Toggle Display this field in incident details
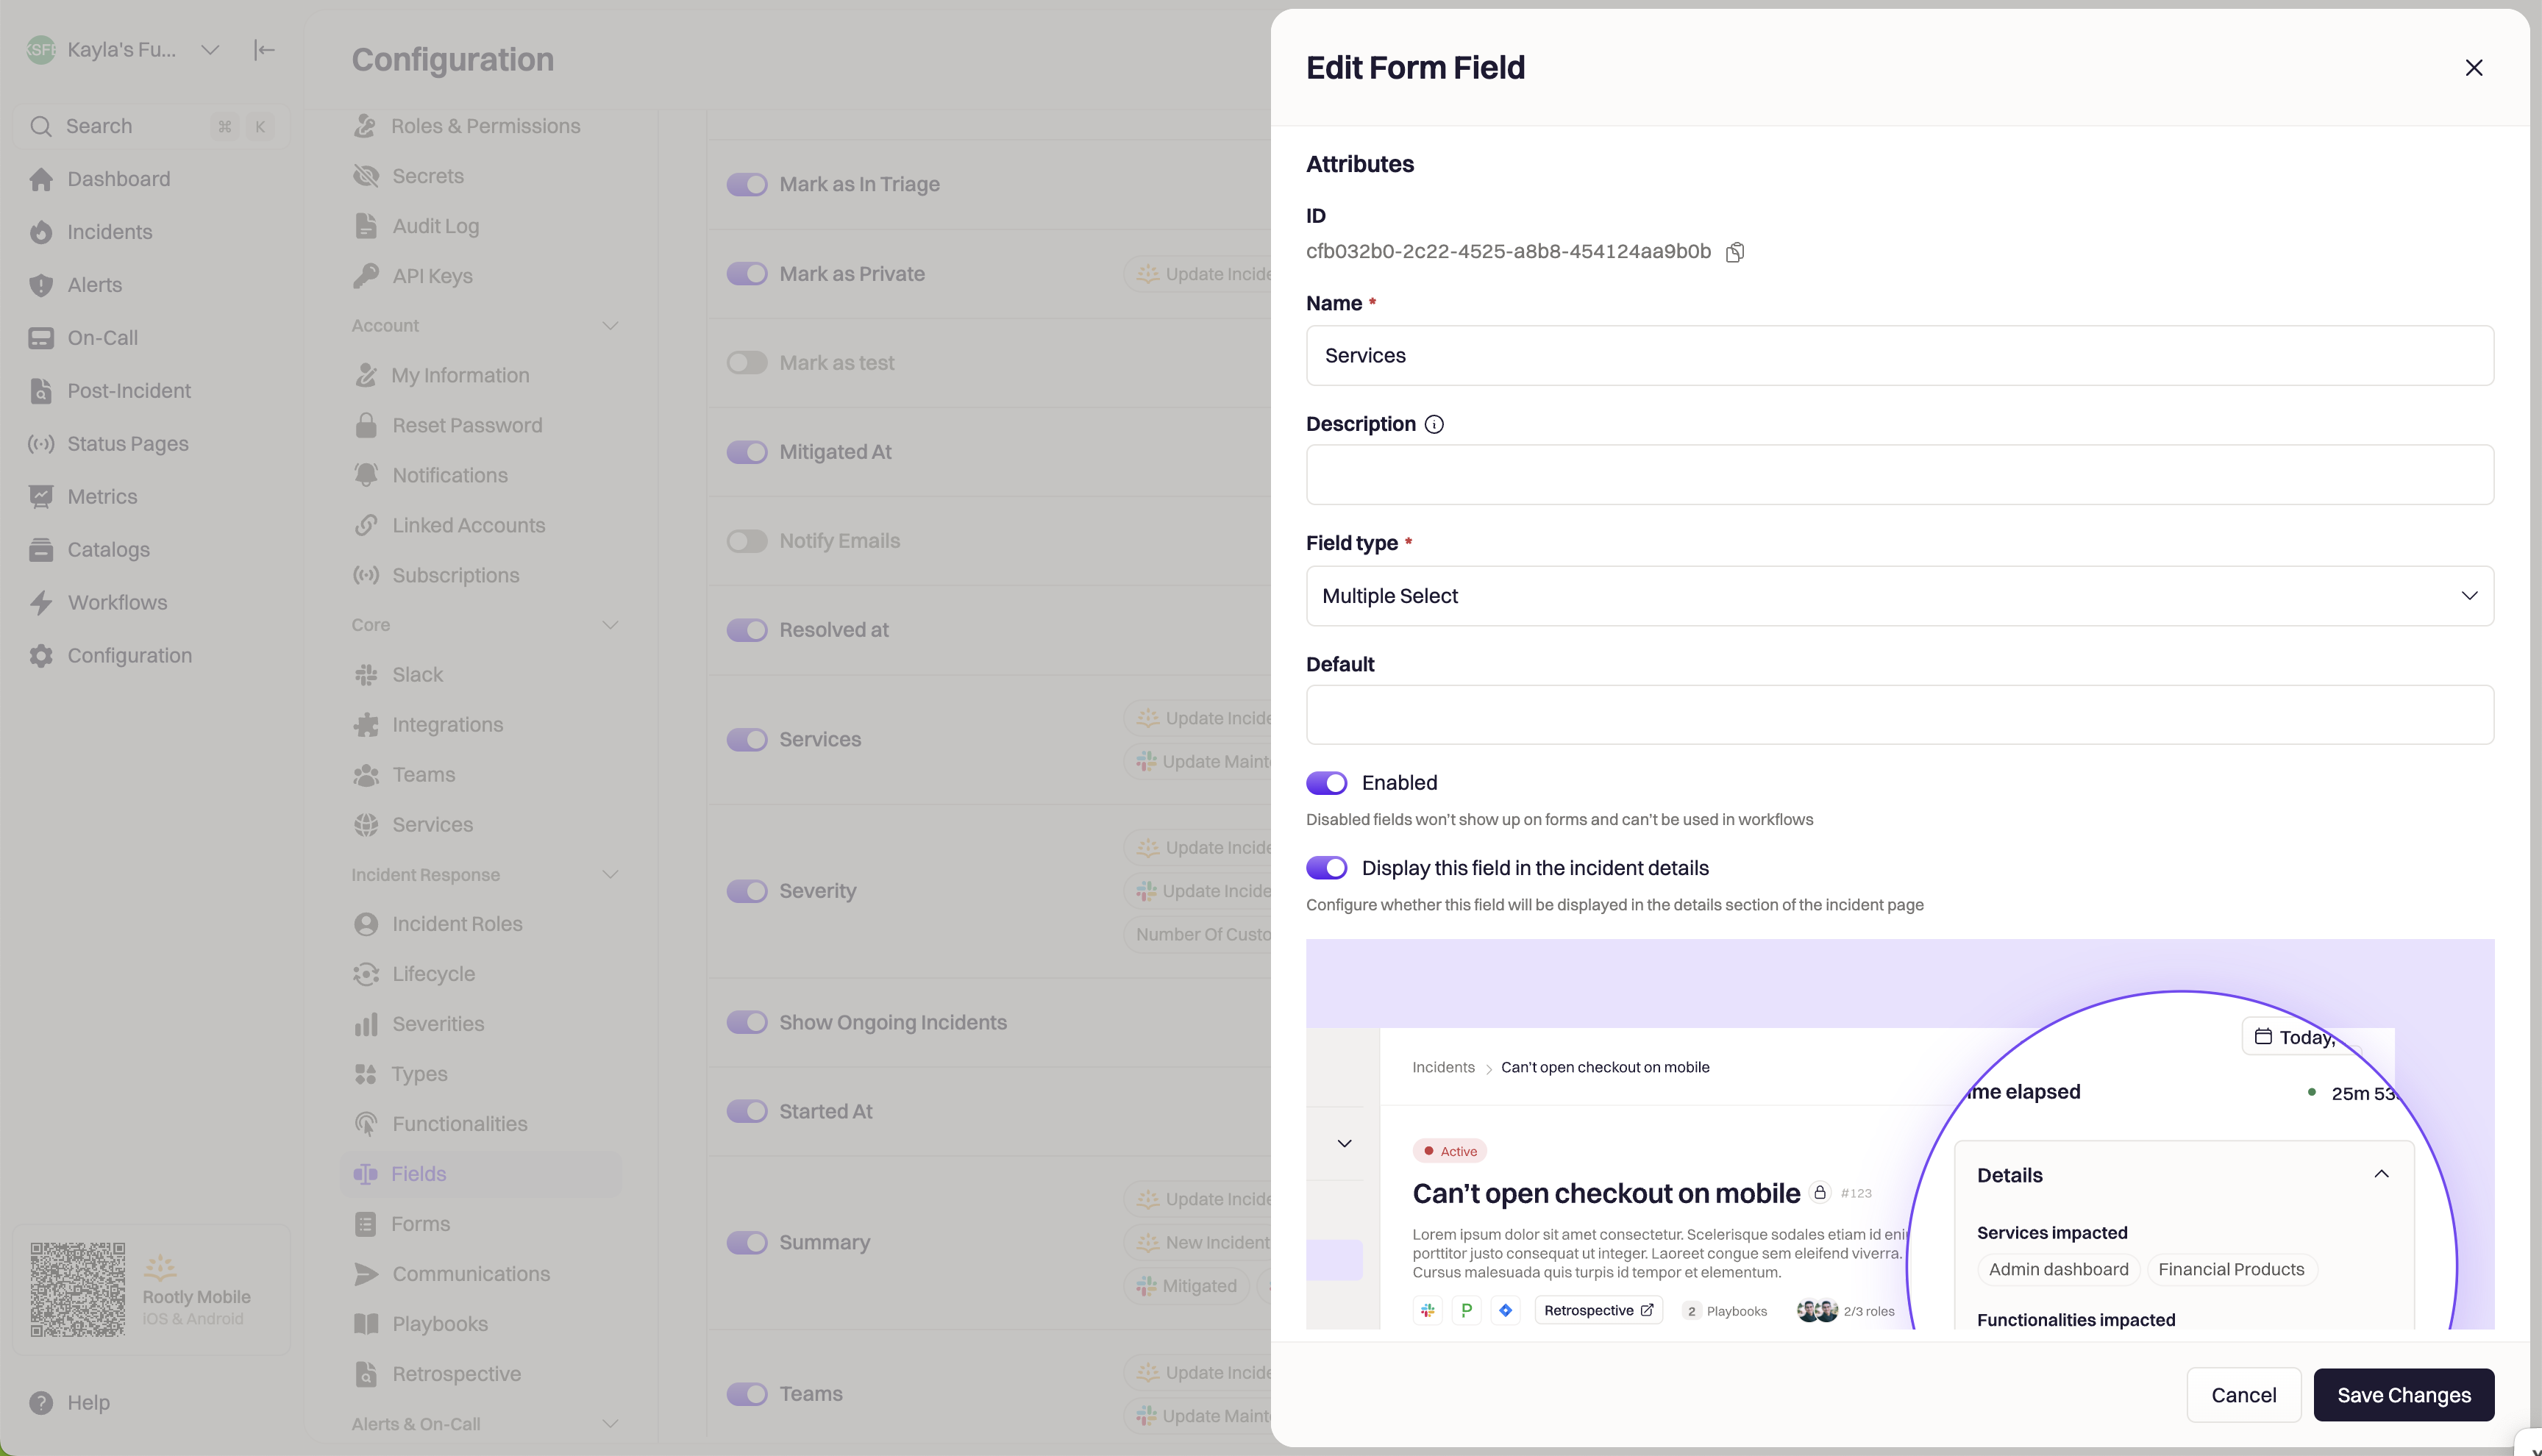 pos(1327,868)
